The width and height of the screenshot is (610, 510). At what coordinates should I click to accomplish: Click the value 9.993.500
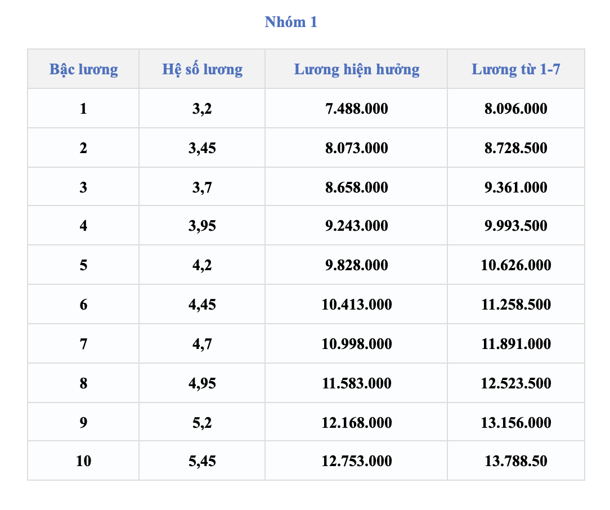click(516, 226)
